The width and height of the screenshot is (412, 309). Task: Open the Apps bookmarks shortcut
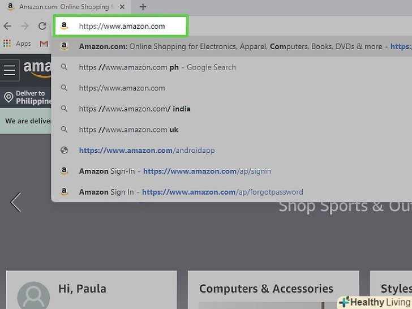pos(17,44)
